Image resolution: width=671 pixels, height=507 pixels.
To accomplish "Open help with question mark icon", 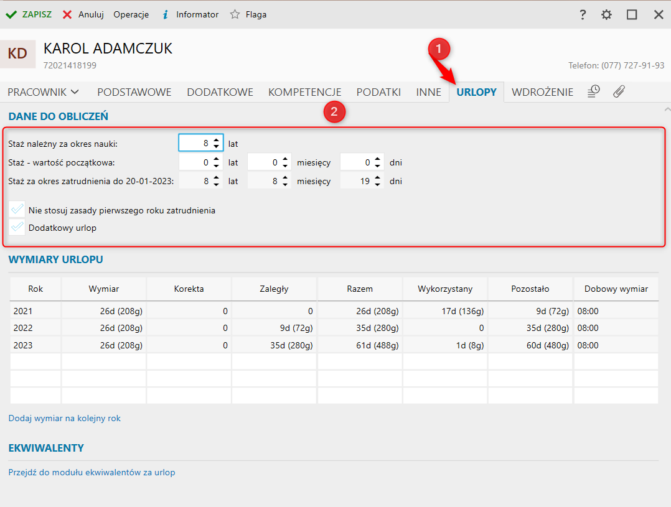I will tap(583, 14).
